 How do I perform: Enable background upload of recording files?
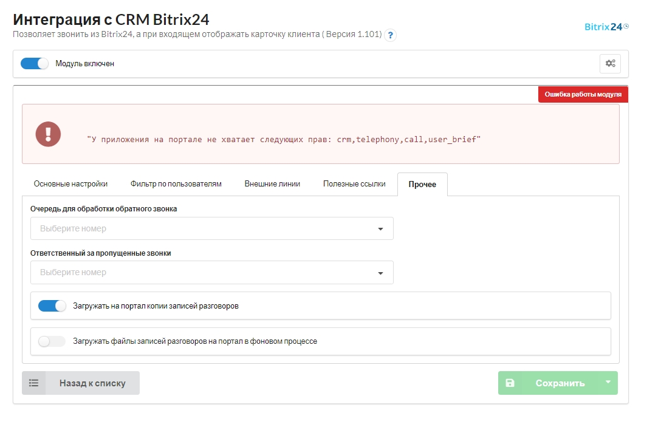pyautogui.click(x=52, y=341)
